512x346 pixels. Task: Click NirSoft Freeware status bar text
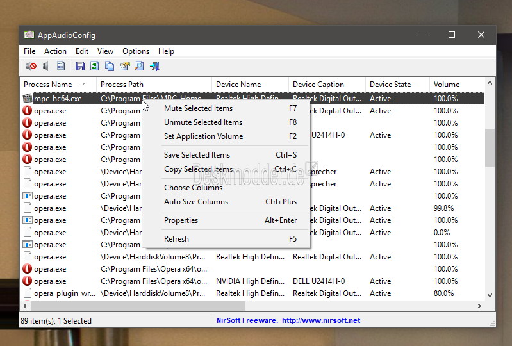point(247,320)
